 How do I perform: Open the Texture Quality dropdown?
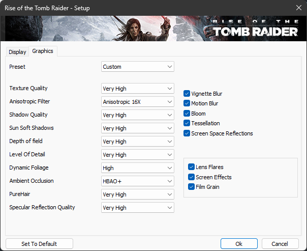(138, 89)
